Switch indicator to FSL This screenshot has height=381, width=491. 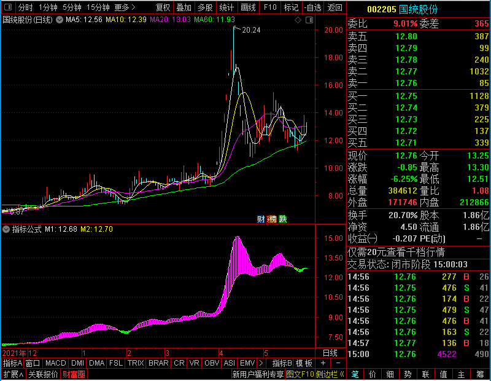point(116,363)
